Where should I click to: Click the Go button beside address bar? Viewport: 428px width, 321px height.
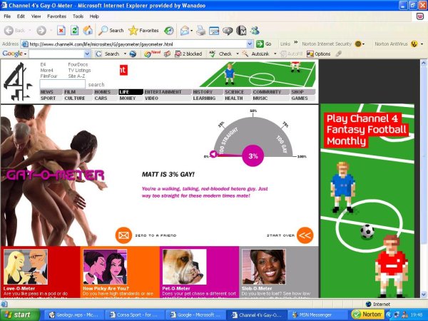pos(263,44)
